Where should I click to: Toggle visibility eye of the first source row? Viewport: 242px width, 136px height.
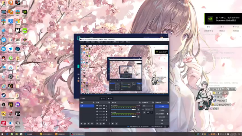[104, 106]
